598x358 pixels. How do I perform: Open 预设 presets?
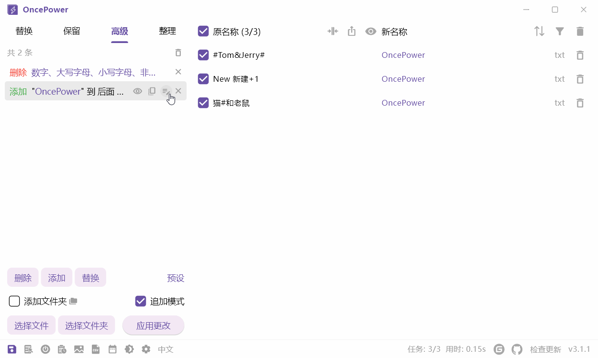click(176, 278)
